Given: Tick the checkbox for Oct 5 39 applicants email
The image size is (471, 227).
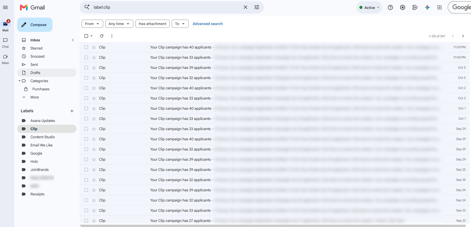Looking at the screenshot, I should 86,68.
